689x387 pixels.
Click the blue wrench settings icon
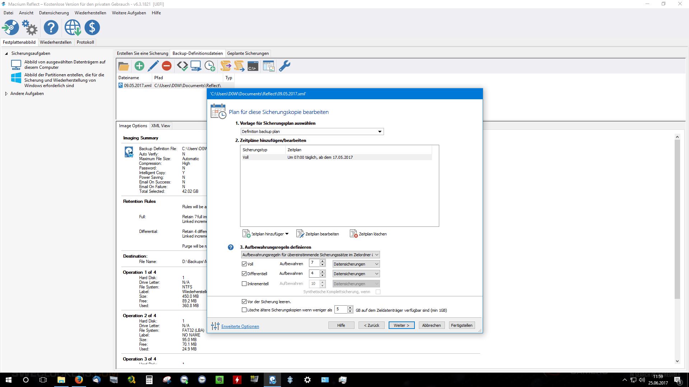point(285,66)
